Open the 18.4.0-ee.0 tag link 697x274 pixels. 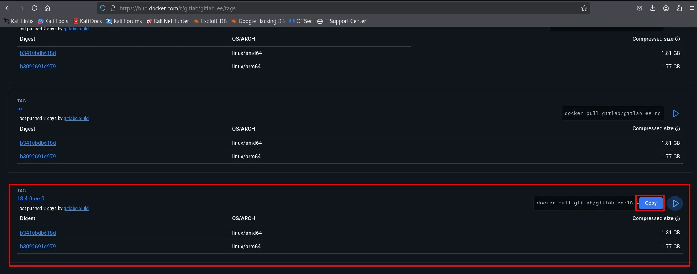coord(31,199)
